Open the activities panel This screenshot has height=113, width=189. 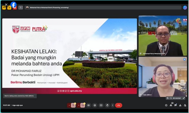[x=180, y=105]
